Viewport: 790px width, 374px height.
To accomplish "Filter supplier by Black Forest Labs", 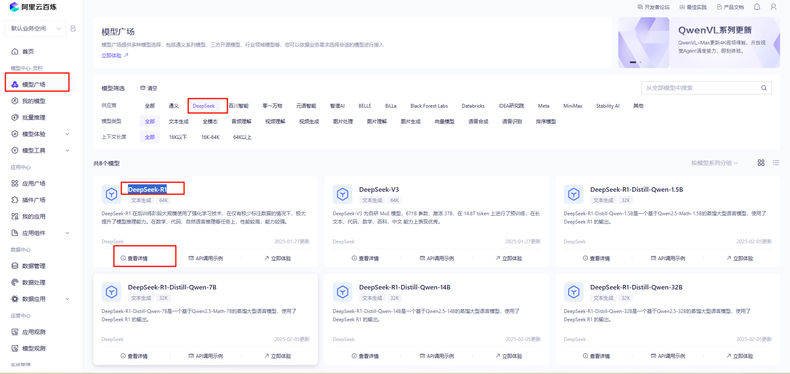I will pyautogui.click(x=429, y=106).
